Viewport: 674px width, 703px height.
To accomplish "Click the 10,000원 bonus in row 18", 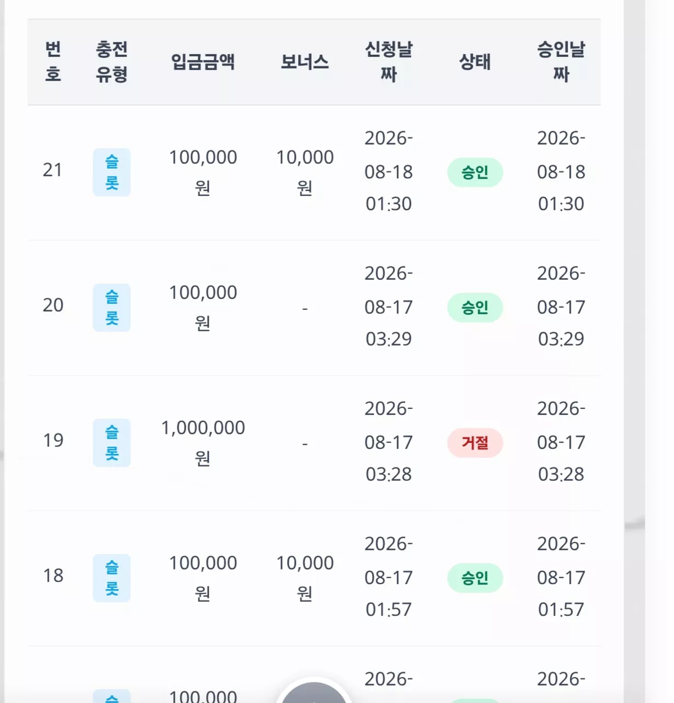I will (x=305, y=578).
